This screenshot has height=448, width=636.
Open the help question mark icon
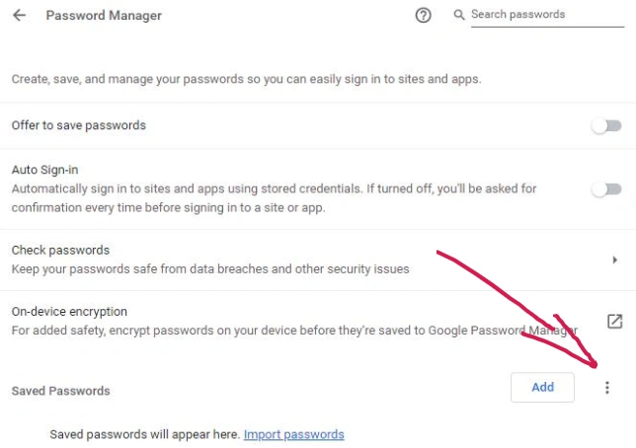(423, 16)
